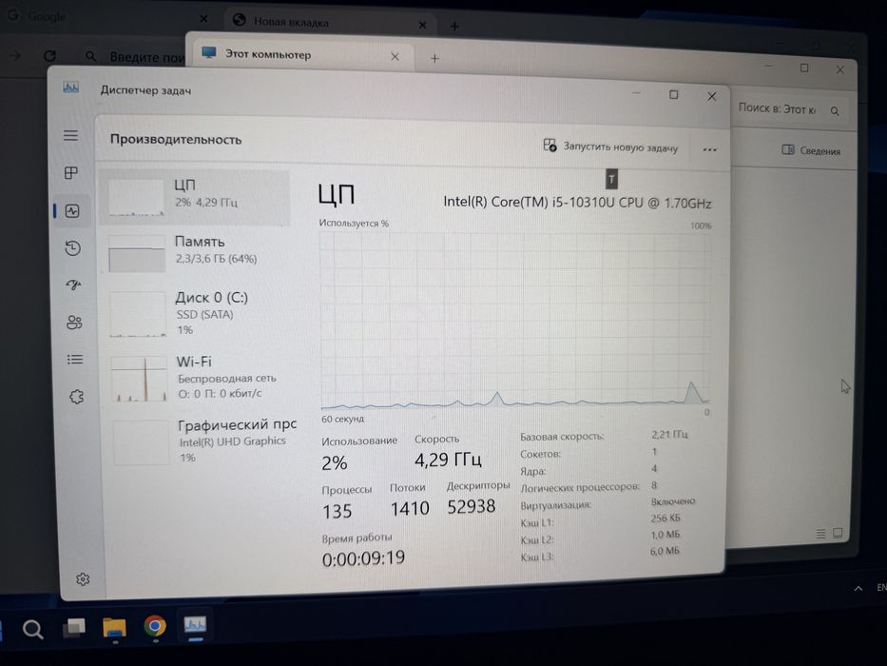The height and width of the screenshot is (666, 887).
Task: Close the Диспетчер задач window
Action: tap(712, 96)
